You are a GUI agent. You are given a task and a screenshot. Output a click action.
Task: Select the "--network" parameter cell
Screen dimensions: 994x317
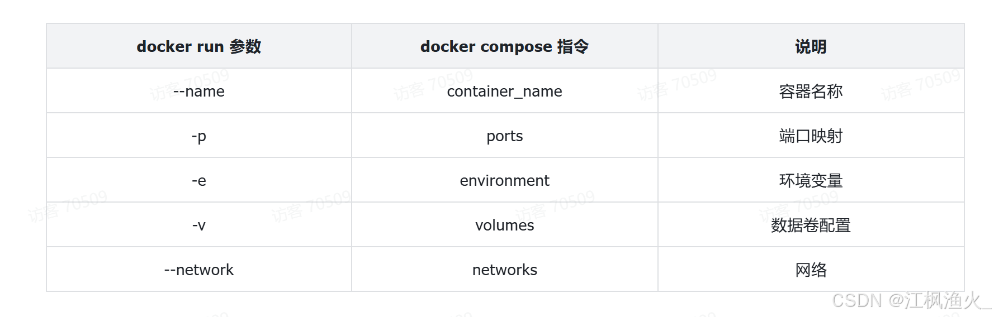198,270
